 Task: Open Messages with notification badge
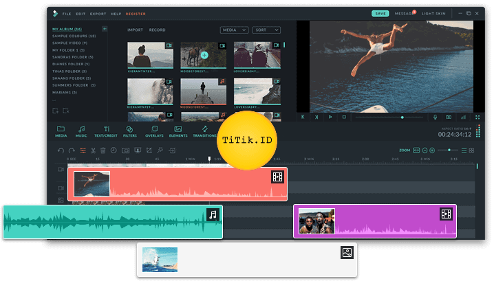pyautogui.click(x=405, y=13)
